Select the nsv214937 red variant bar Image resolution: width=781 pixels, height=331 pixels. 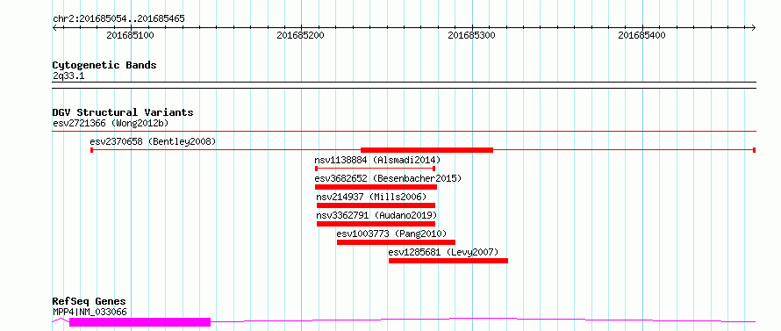coord(376,205)
